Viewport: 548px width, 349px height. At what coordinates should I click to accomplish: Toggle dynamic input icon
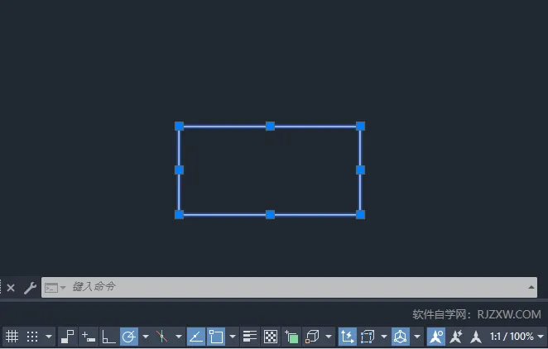click(x=89, y=337)
